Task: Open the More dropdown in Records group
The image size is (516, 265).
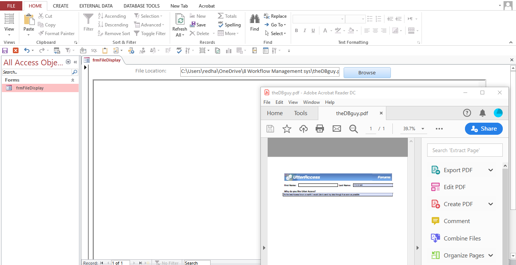Action: pos(228,34)
